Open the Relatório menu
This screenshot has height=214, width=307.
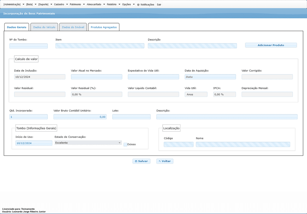pos(112,4)
